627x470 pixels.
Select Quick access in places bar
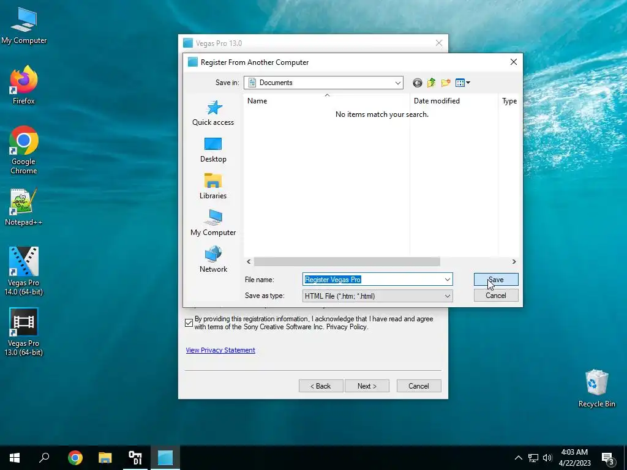pyautogui.click(x=213, y=113)
